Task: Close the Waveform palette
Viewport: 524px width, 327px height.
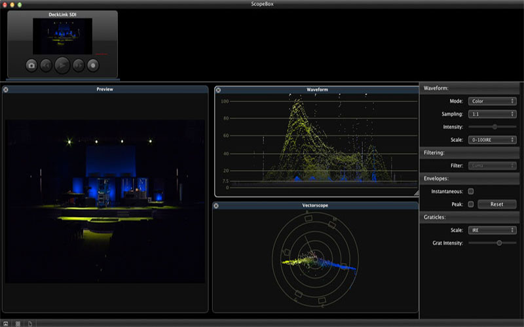Action: 218,90
